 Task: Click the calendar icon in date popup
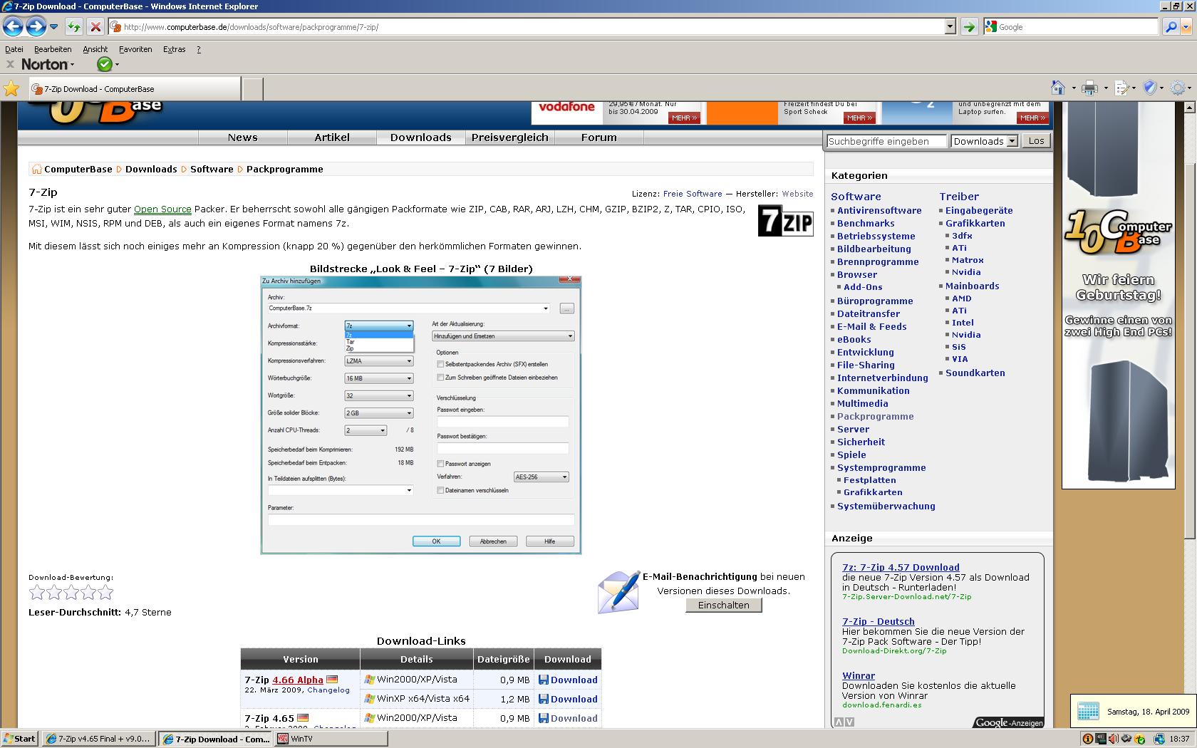(1088, 711)
